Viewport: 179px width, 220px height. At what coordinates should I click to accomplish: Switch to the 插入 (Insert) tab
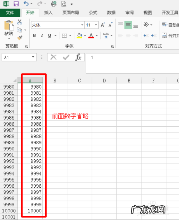[x=48, y=13]
